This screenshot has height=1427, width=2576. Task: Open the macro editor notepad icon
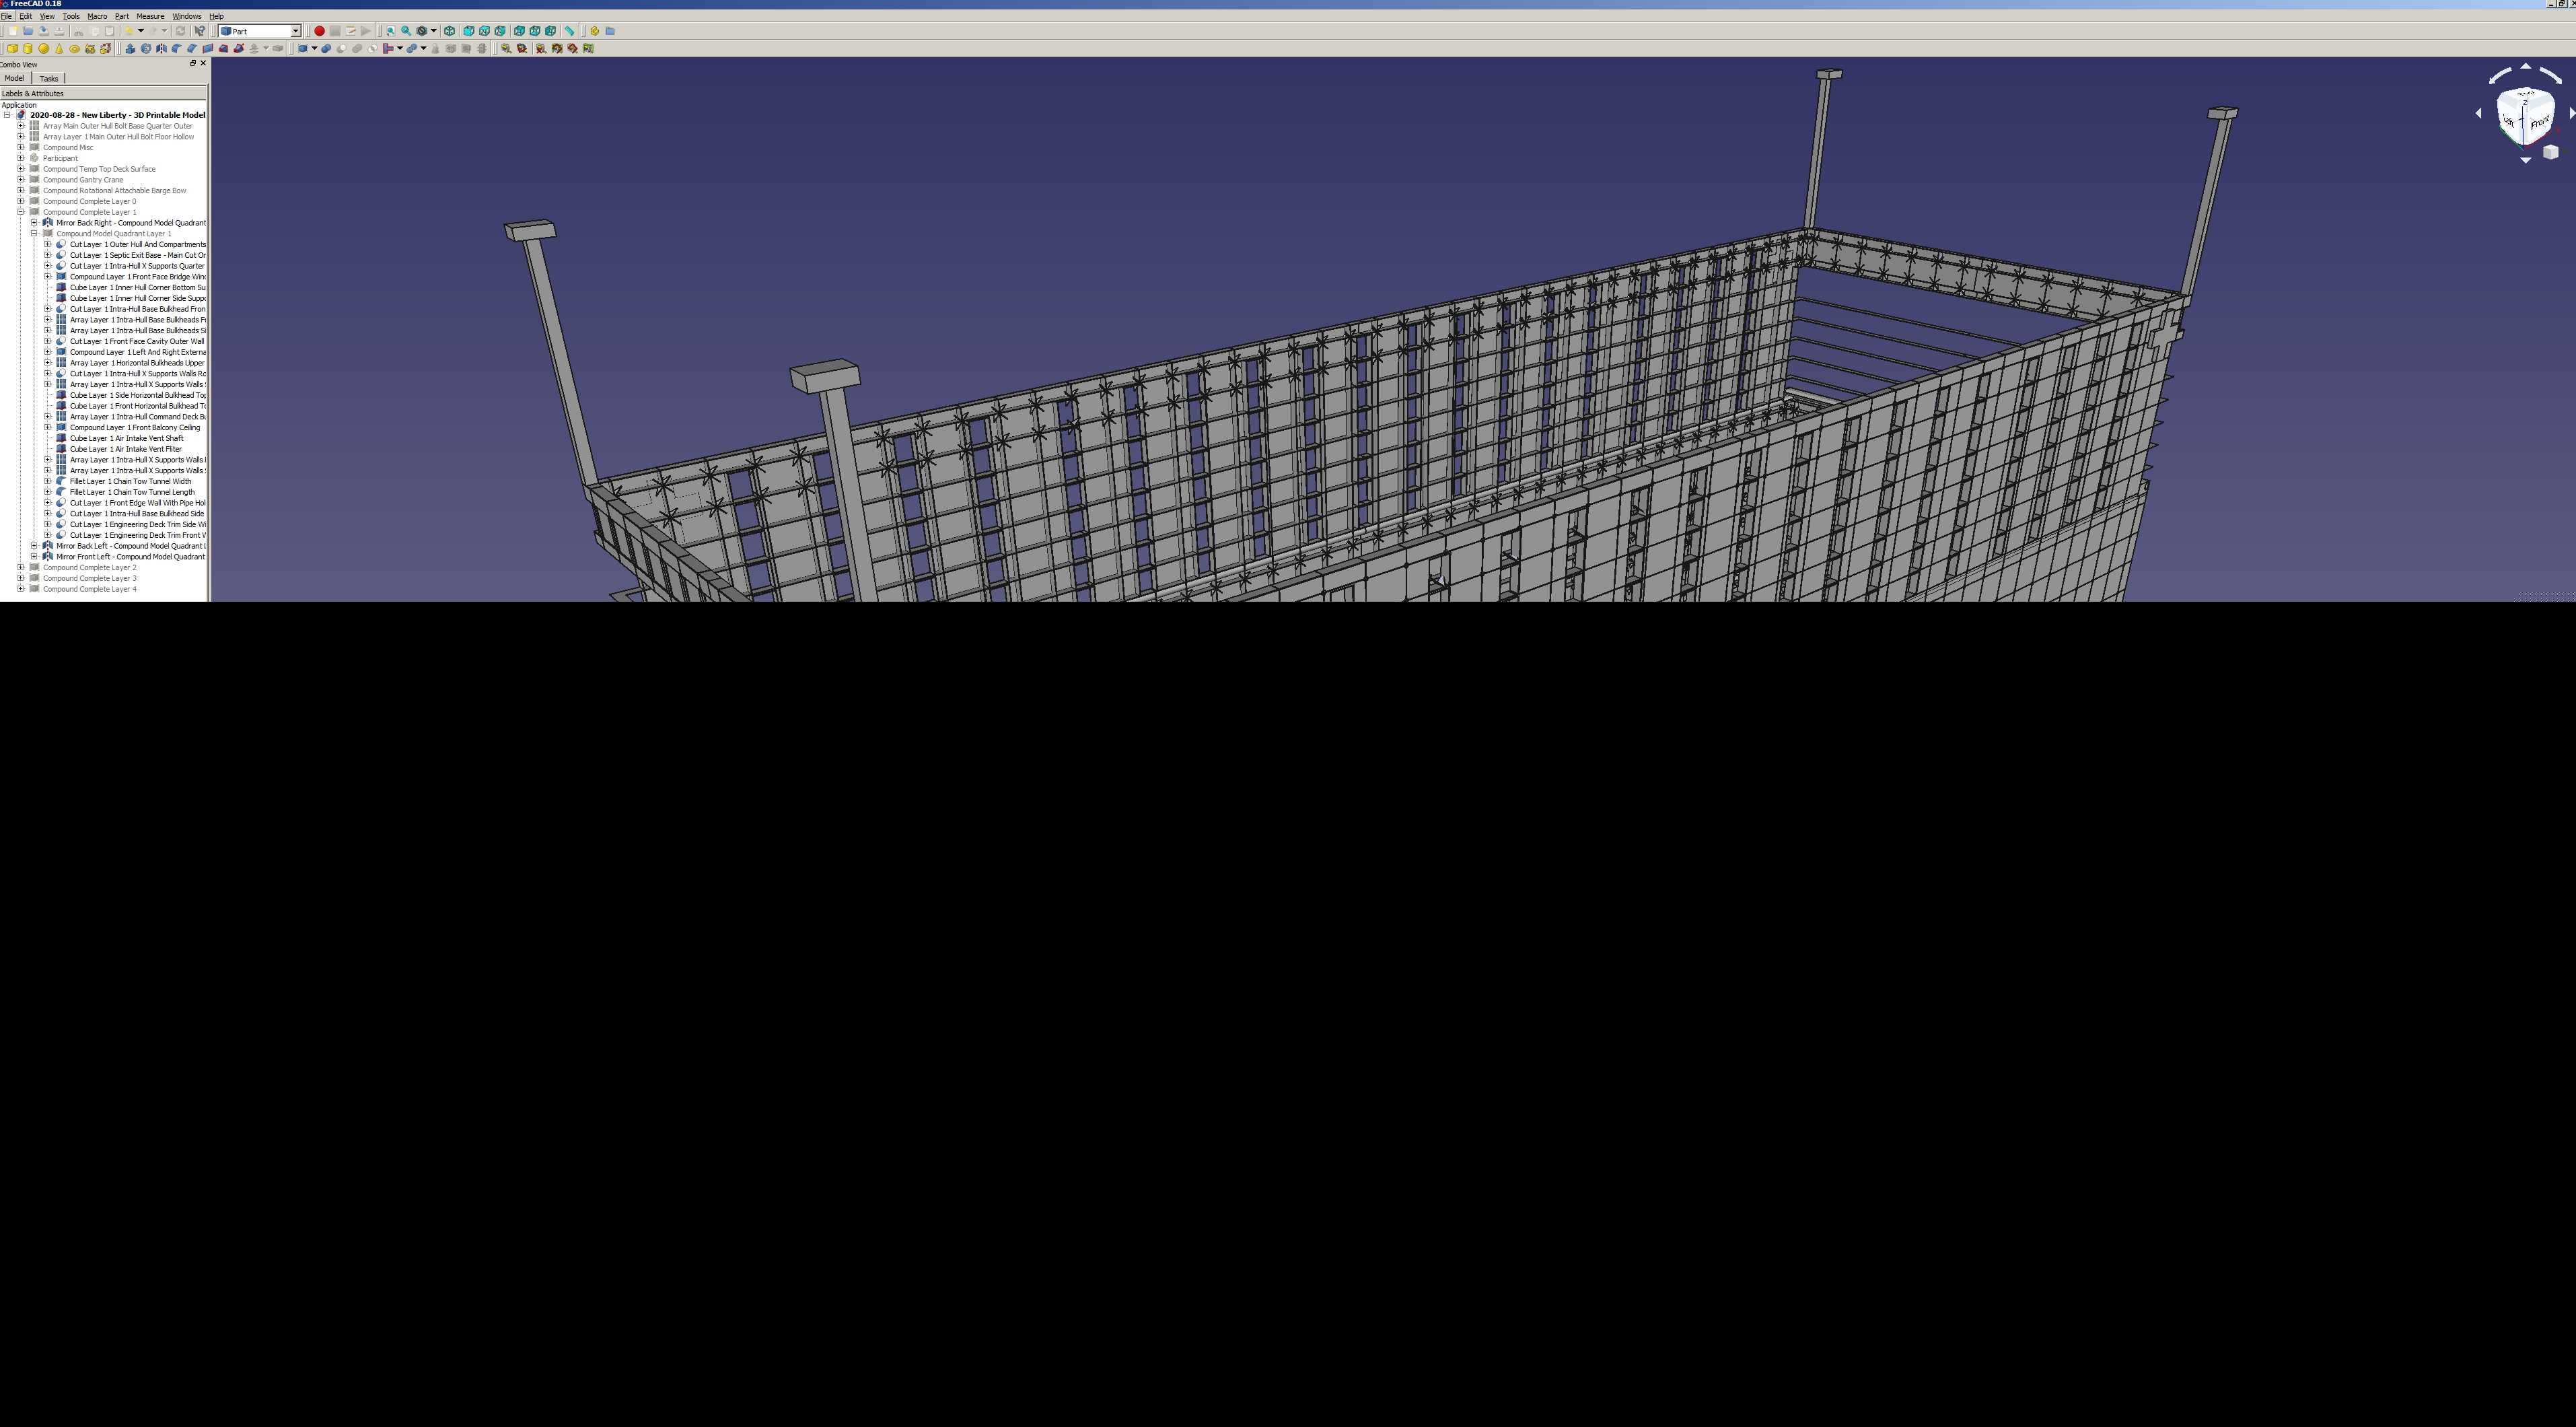click(x=350, y=31)
